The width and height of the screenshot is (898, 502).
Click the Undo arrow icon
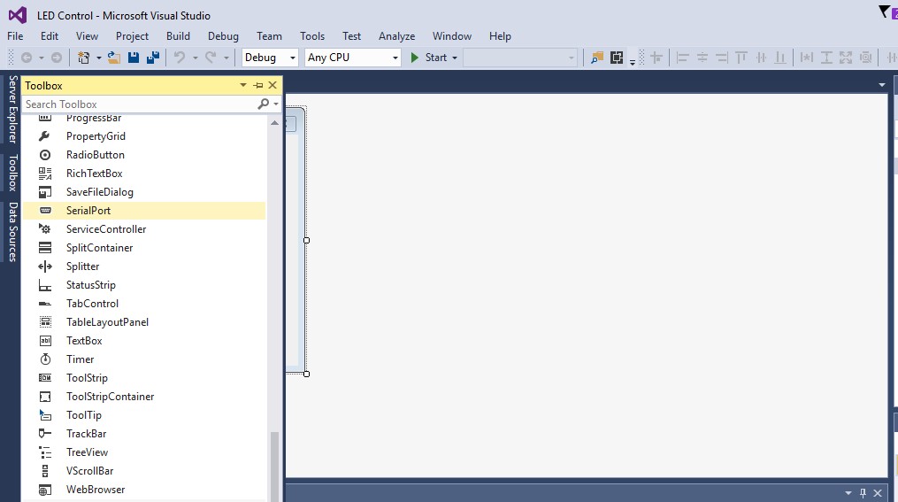pyautogui.click(x=180, y=58)
